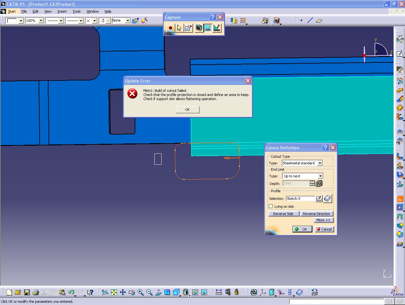Click the Cutout Definition help question mark
Viewport: 405px width, 305px height.
coord(325,148)
